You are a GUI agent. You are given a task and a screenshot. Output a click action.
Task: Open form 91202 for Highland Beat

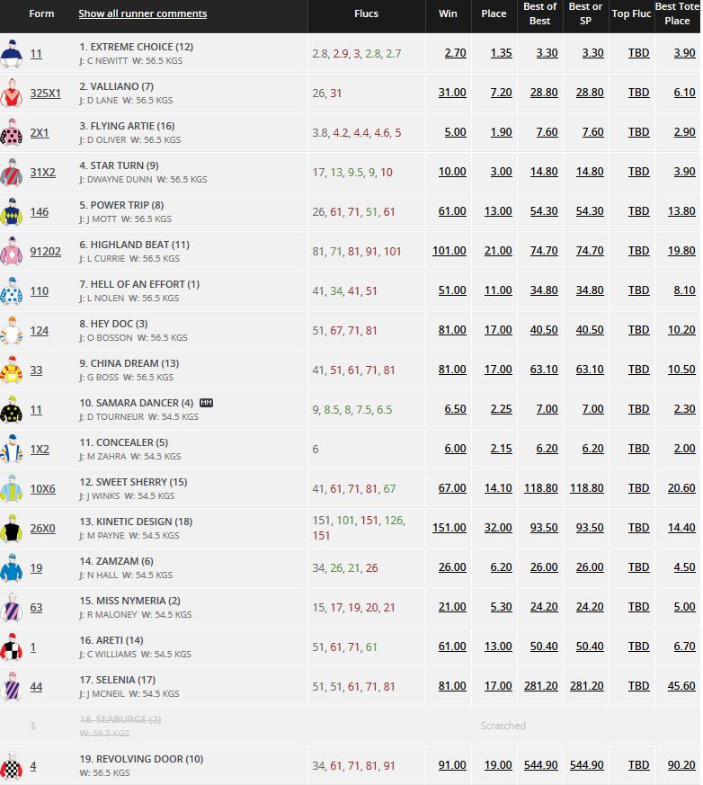tap(45, 252)
